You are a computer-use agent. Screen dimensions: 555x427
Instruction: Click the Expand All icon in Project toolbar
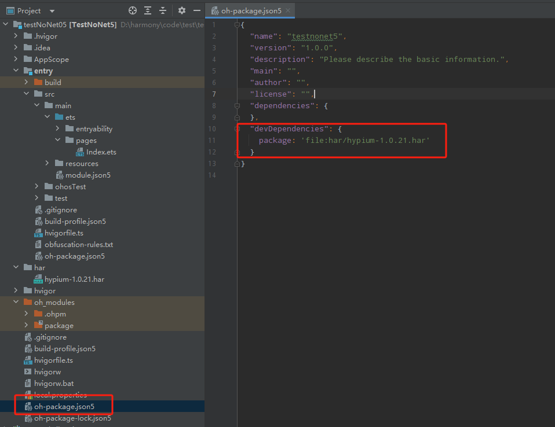(148, 10)
